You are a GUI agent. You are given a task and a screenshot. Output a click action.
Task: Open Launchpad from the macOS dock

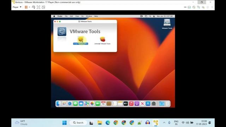point(64,103)
